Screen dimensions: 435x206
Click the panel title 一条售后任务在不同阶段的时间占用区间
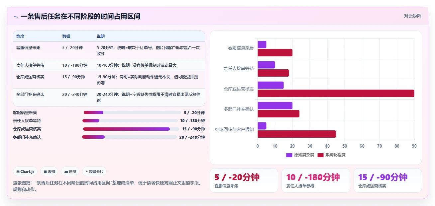[80, 16]
